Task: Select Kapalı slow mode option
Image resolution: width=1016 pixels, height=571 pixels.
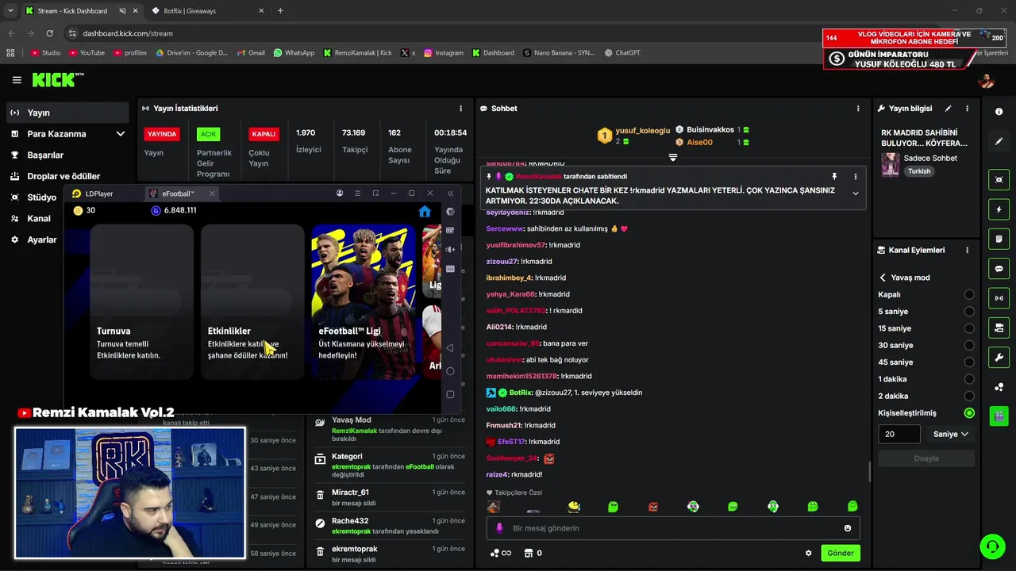Action: [x=969, y=294]
